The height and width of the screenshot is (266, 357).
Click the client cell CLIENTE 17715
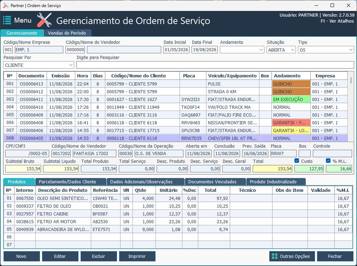pyautogui.click(x=142, y=130)
